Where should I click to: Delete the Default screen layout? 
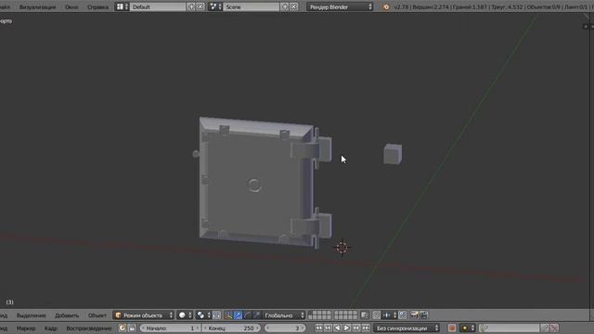click(x=200, y=6)
